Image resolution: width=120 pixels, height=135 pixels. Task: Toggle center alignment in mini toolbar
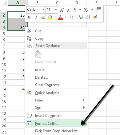43,17
